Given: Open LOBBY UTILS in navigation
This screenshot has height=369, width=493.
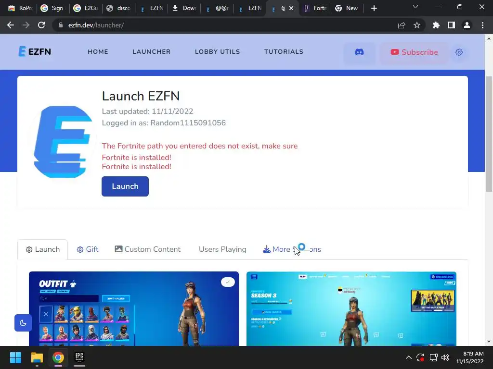Looking at the screenshot, I should pyautogui.click(x=217, y=52).
